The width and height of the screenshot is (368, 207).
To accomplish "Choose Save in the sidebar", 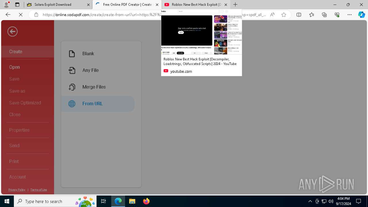I will pos(14,79).
